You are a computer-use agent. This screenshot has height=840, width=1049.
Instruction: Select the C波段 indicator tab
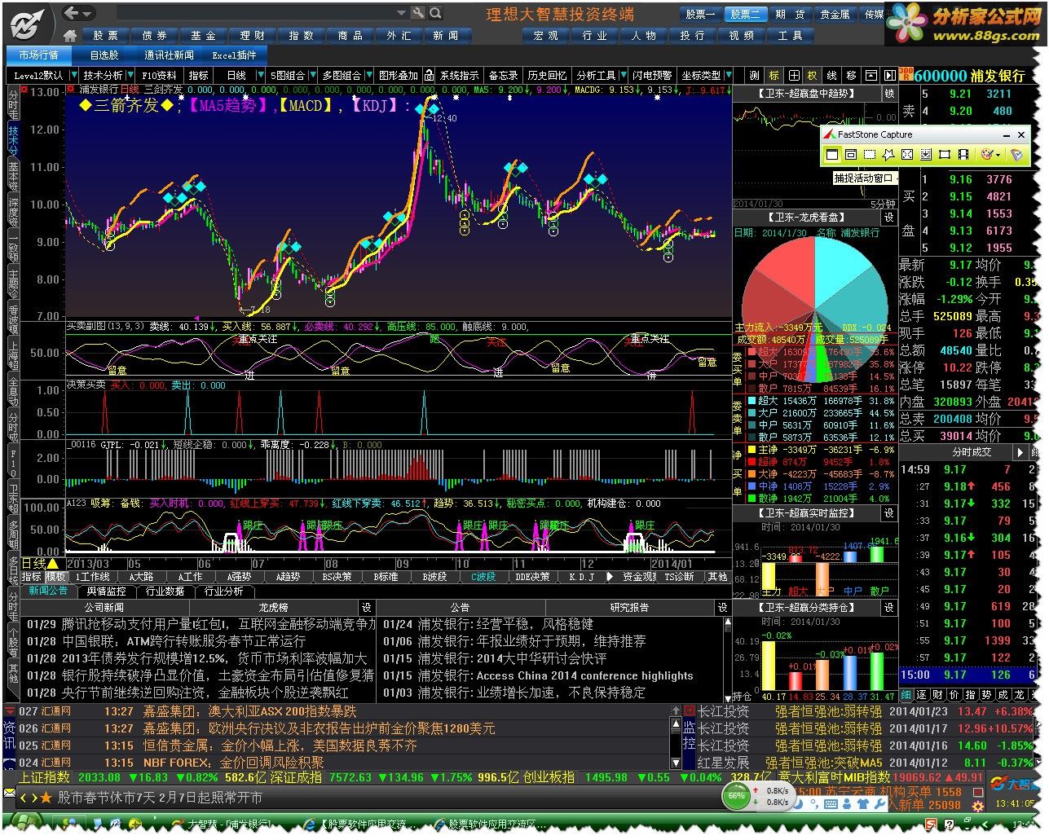[483, 577]
